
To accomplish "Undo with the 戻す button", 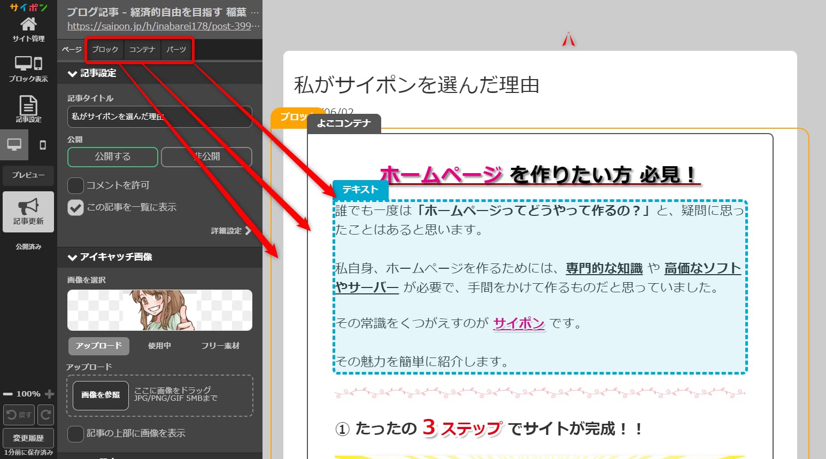I will 19,415.
